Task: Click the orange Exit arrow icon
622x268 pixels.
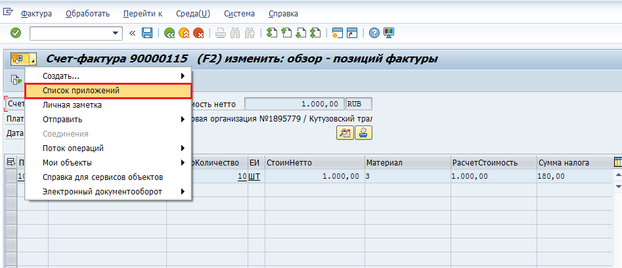Action: pyautogui.click(x=184, y=33)
